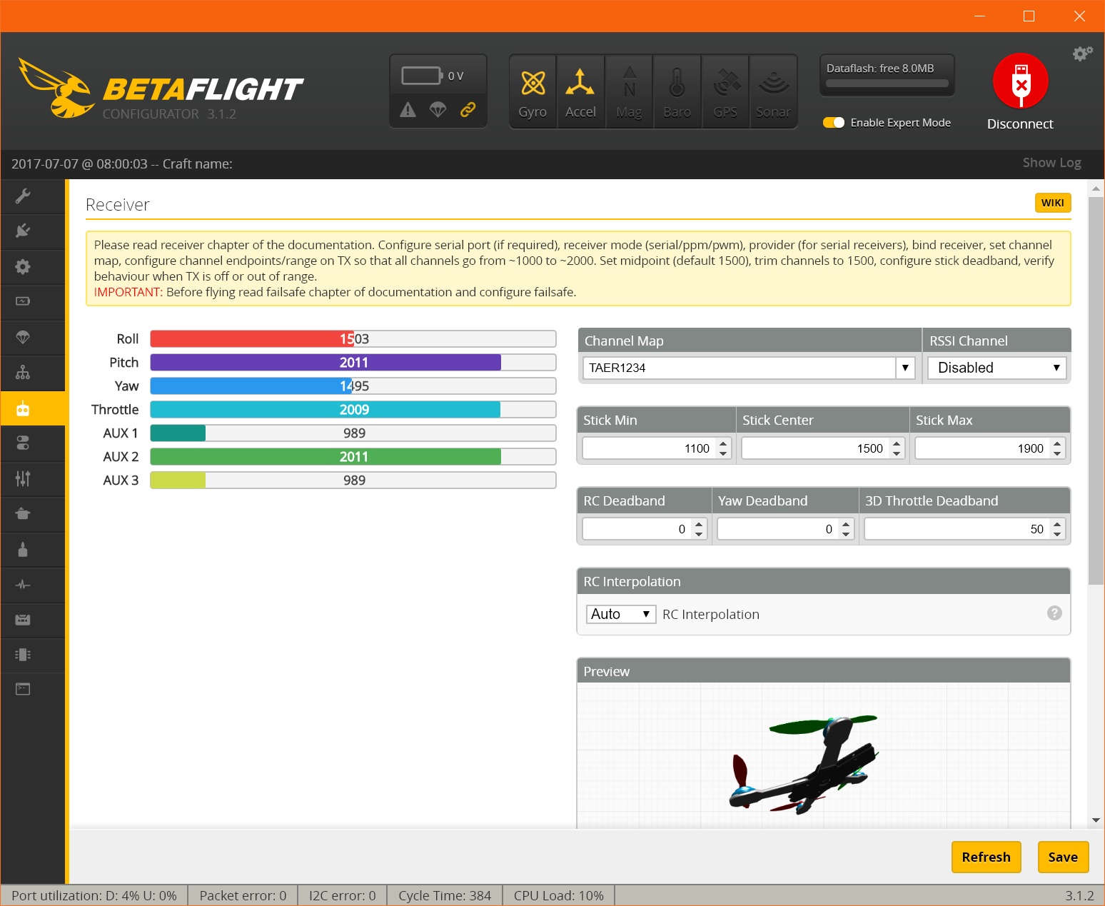Click the AUX 3 channel bar
This screenshot has width=1105, height=906.
pyautogui.click(x=353, y=480)
